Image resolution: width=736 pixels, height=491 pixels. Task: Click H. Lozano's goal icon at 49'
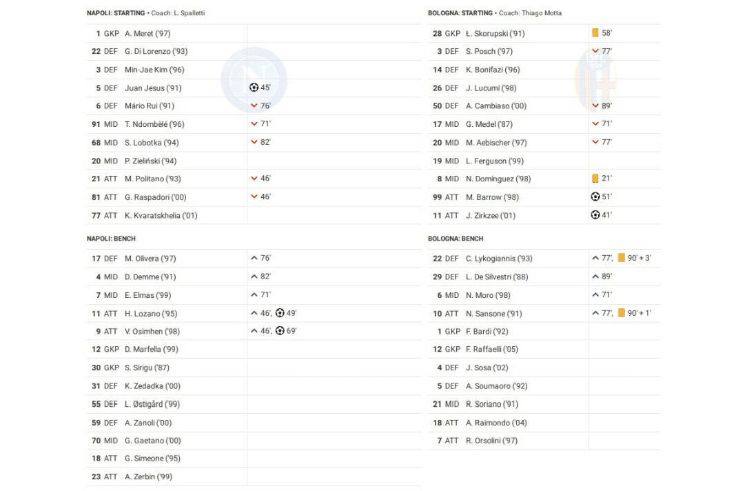coord(280,313)
